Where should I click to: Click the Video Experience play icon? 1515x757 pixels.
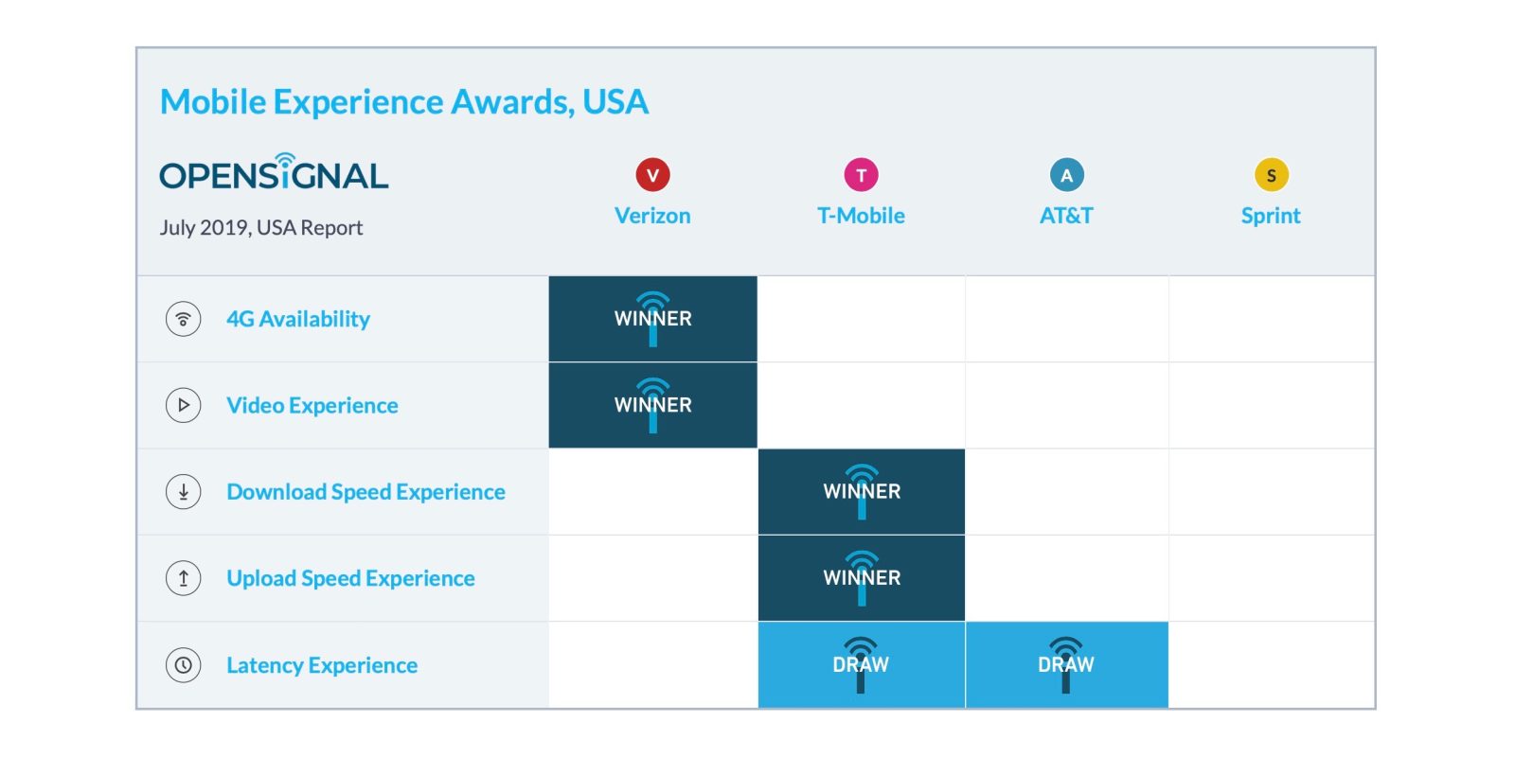pyautogui.click(x=184, y=405)
